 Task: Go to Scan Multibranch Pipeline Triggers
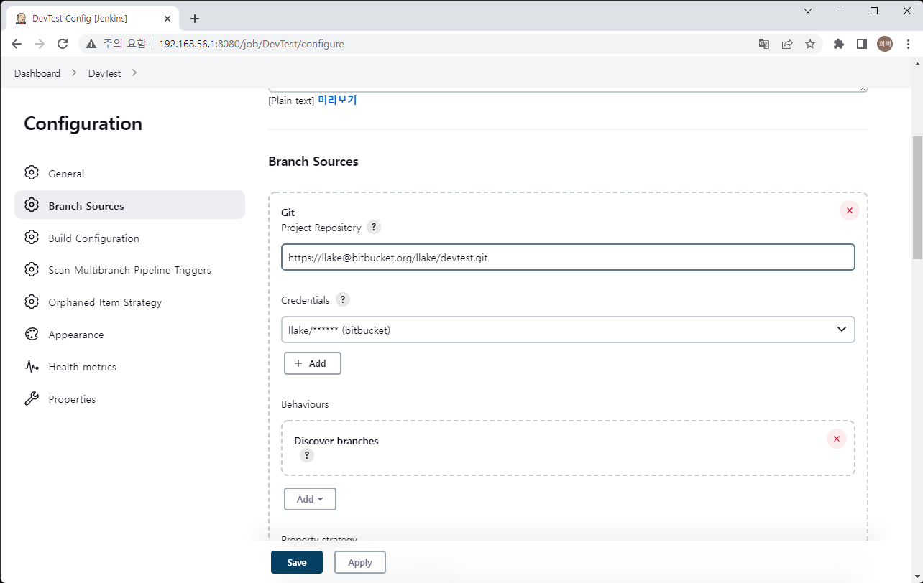point(129,270)
